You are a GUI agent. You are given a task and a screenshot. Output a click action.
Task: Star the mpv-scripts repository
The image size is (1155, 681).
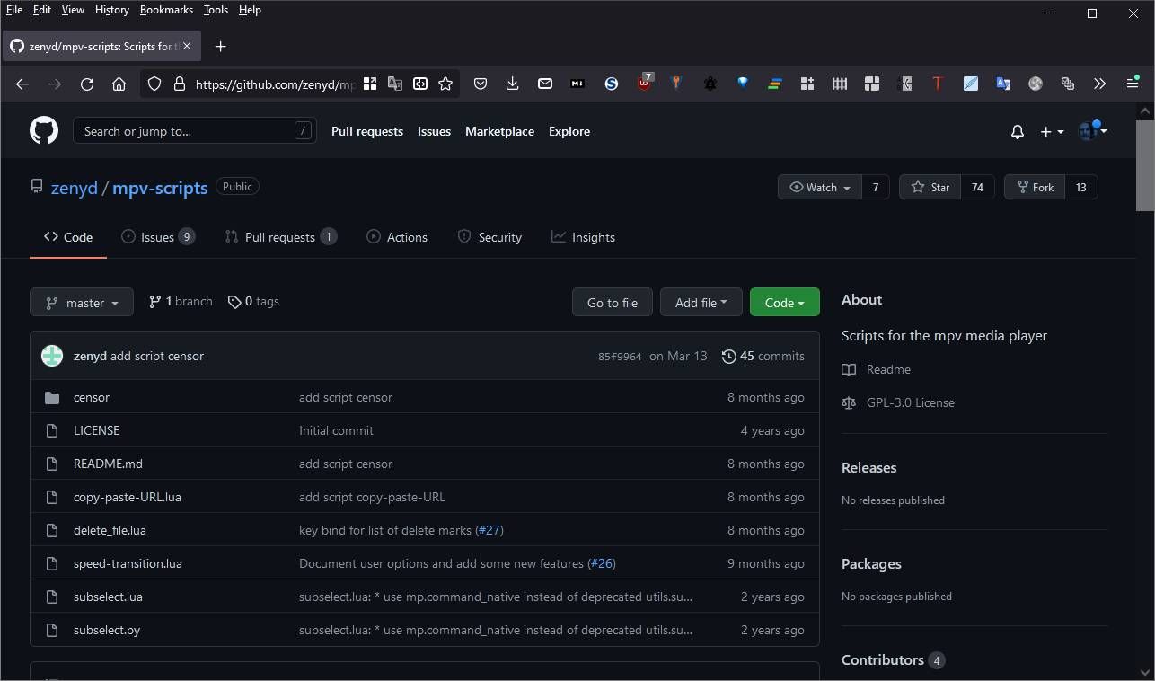pos(930,187)
